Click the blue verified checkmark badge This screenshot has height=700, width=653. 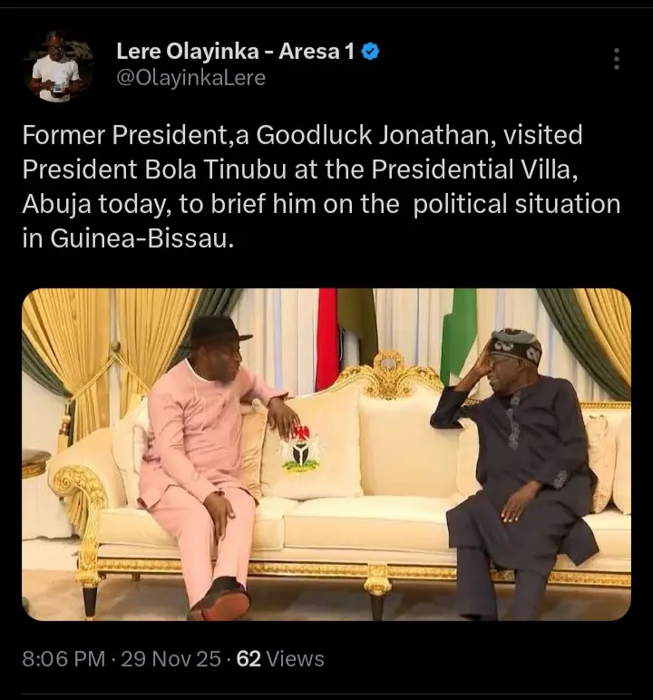pyautogui.click(x=370, y=53)
